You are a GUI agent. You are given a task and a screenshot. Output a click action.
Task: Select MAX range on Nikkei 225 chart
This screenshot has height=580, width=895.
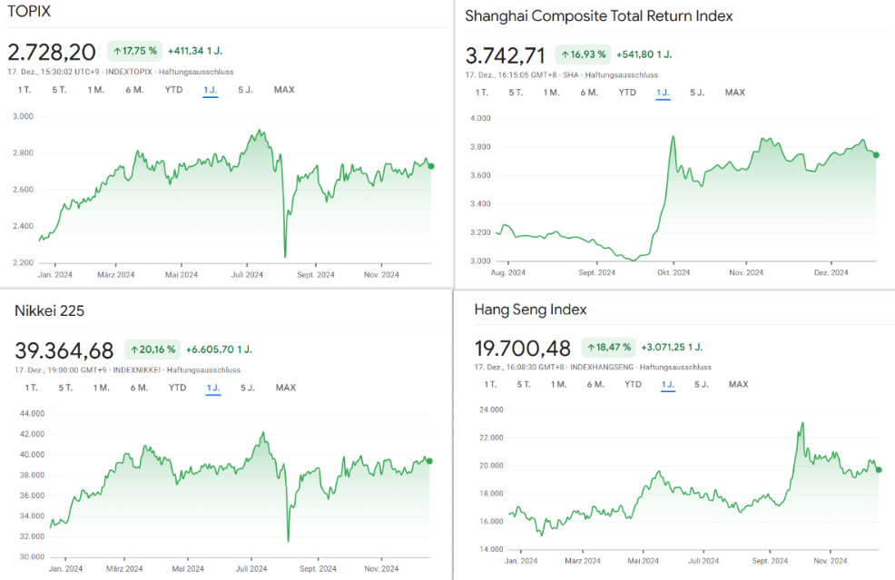tap(286, 388)
